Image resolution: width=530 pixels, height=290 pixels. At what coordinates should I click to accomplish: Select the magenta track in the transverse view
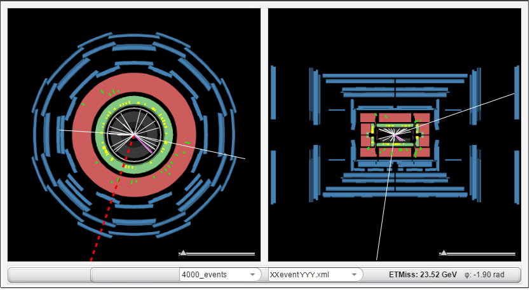(x=144, y=144)
